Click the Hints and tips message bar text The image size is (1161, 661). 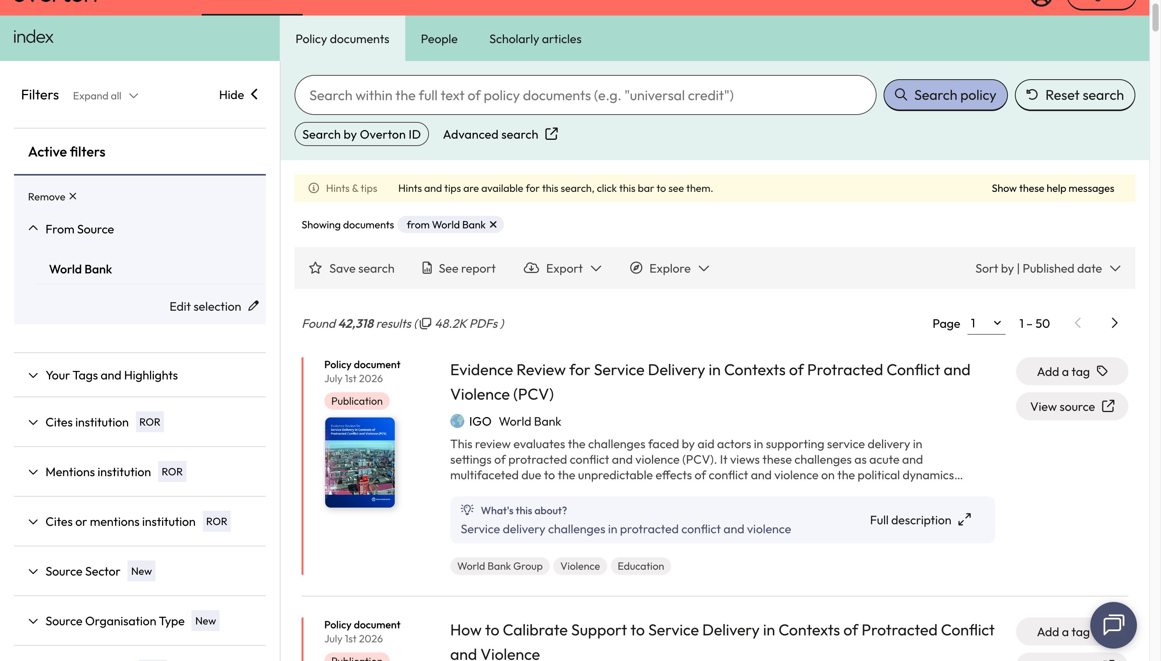555,188
